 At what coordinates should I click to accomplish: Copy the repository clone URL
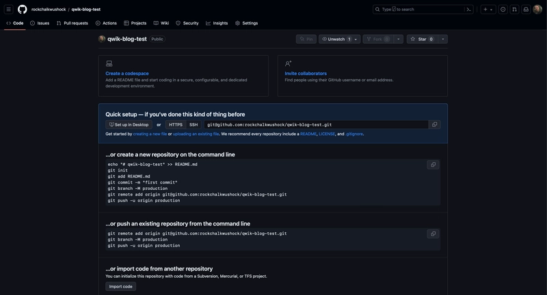434,125
